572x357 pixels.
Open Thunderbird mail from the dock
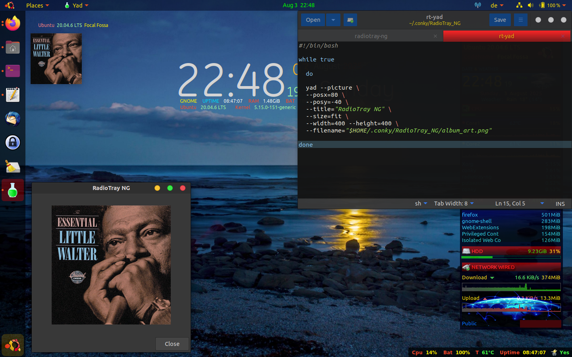click(x=13, y=119)
